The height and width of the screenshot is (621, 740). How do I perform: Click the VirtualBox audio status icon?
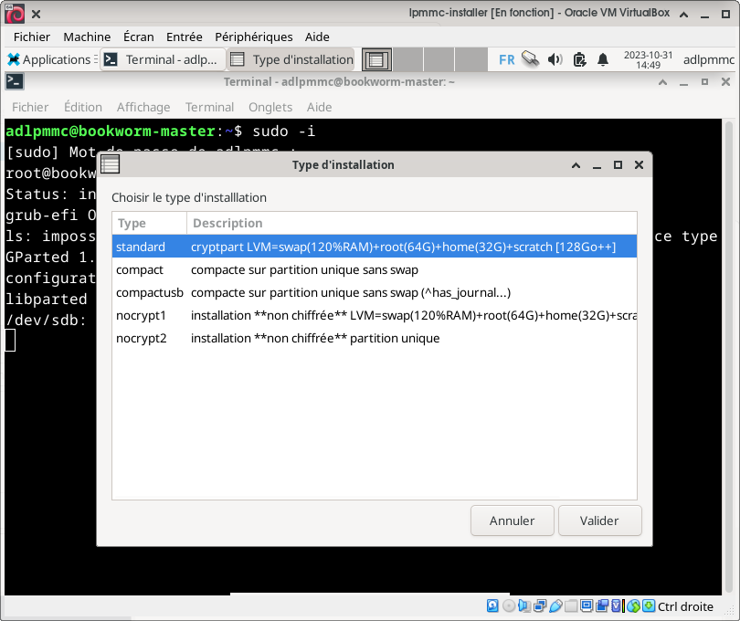pyautogui.click(x=524, y=605)
